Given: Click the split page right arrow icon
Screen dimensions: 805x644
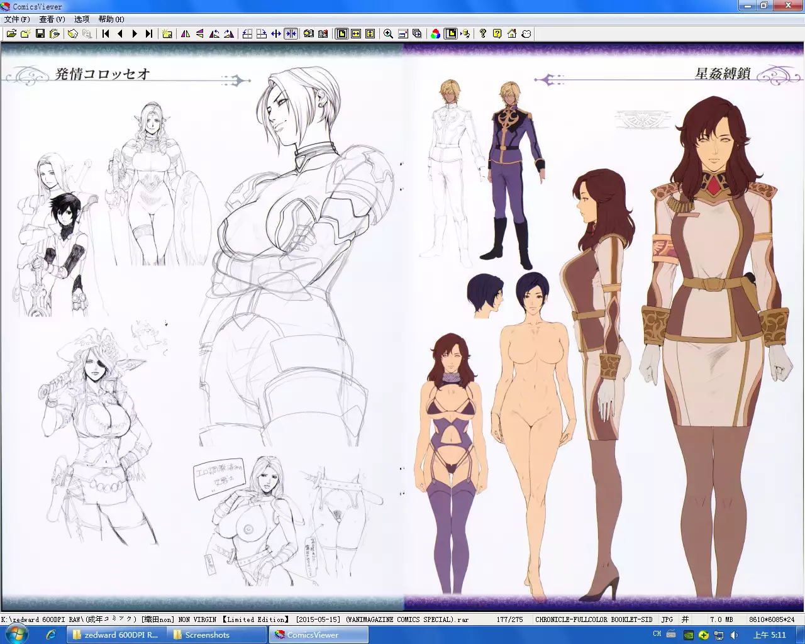Looking at the screenshot, I should (x=262, y=34).
